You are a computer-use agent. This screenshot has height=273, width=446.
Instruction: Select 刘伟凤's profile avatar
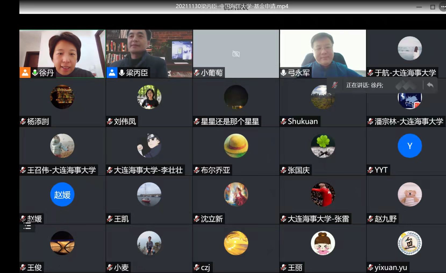pyautogui.click(x=149, y=97)
